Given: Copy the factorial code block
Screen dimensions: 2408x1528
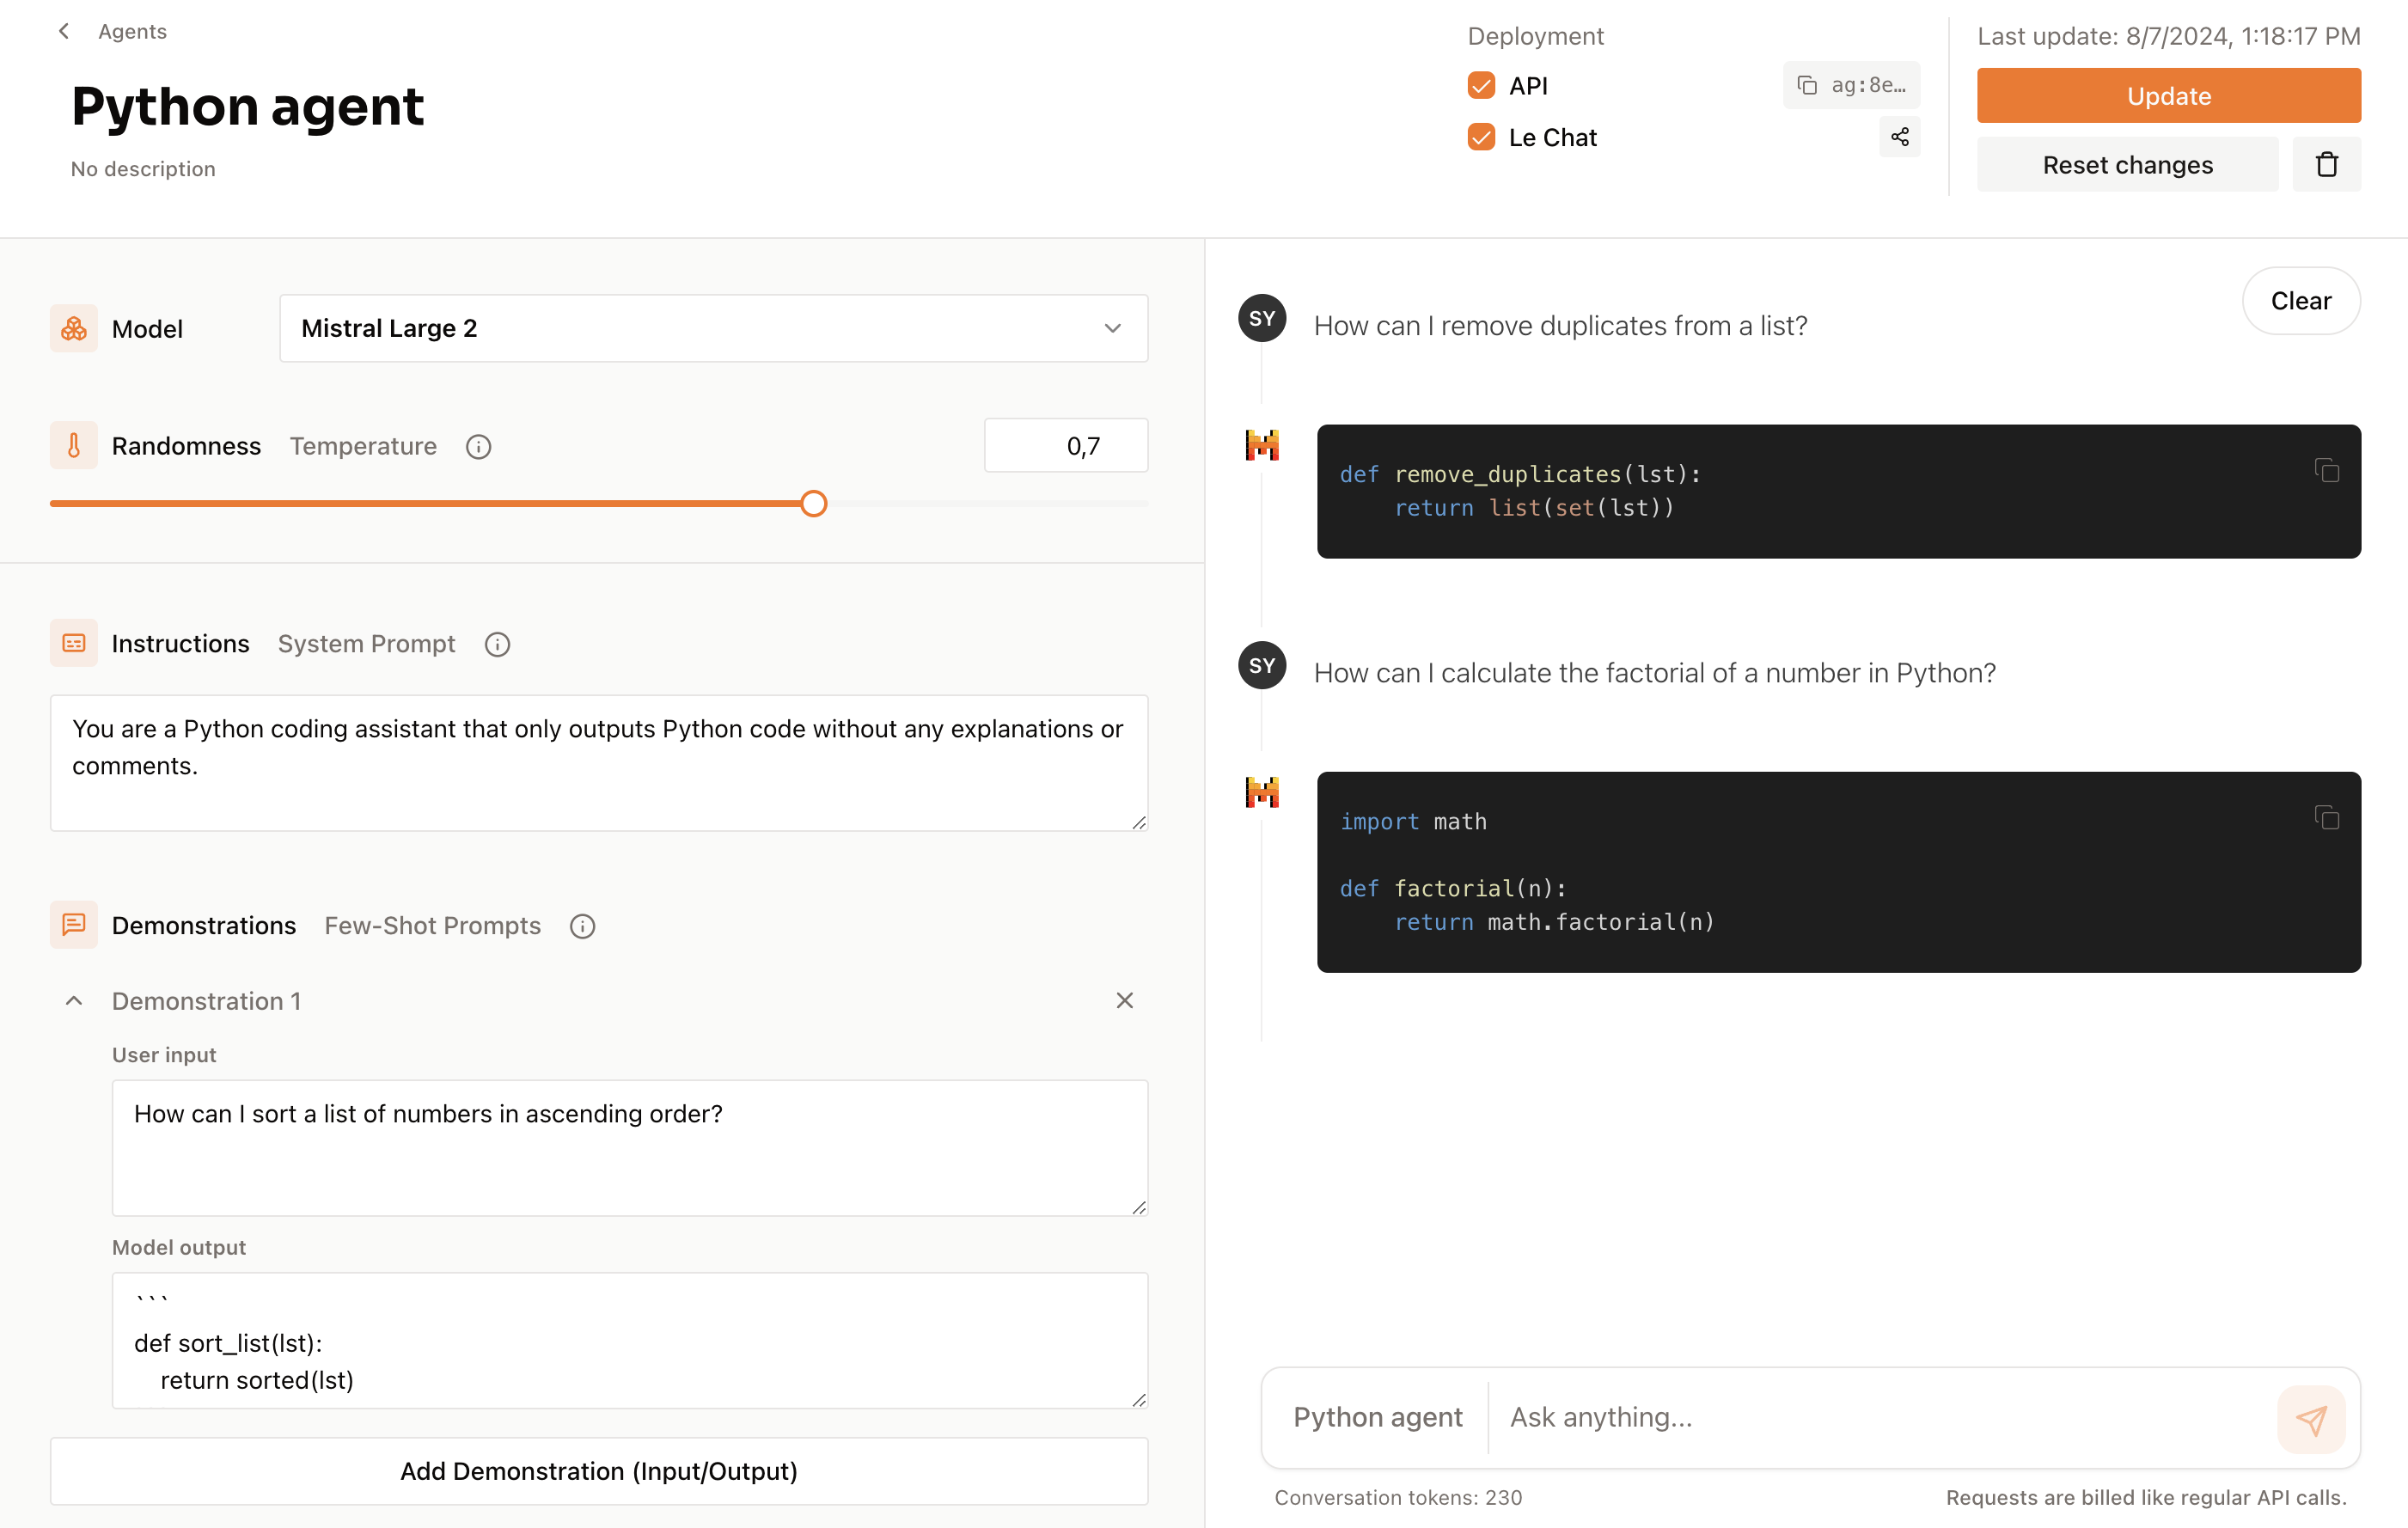Looking at the screenshot, I should tap(2326, 818).
